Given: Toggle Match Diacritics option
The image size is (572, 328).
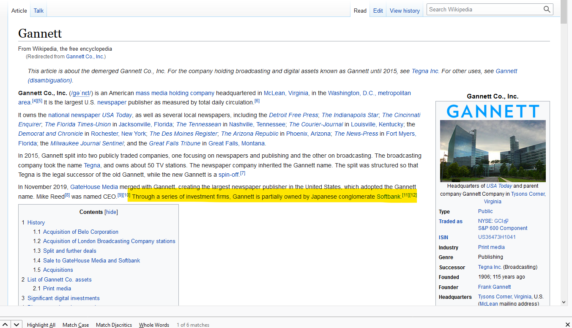Looking at the screenshot, I should [x=114, y=325].
